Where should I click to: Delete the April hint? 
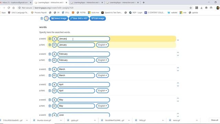click(x=49, y=91)
